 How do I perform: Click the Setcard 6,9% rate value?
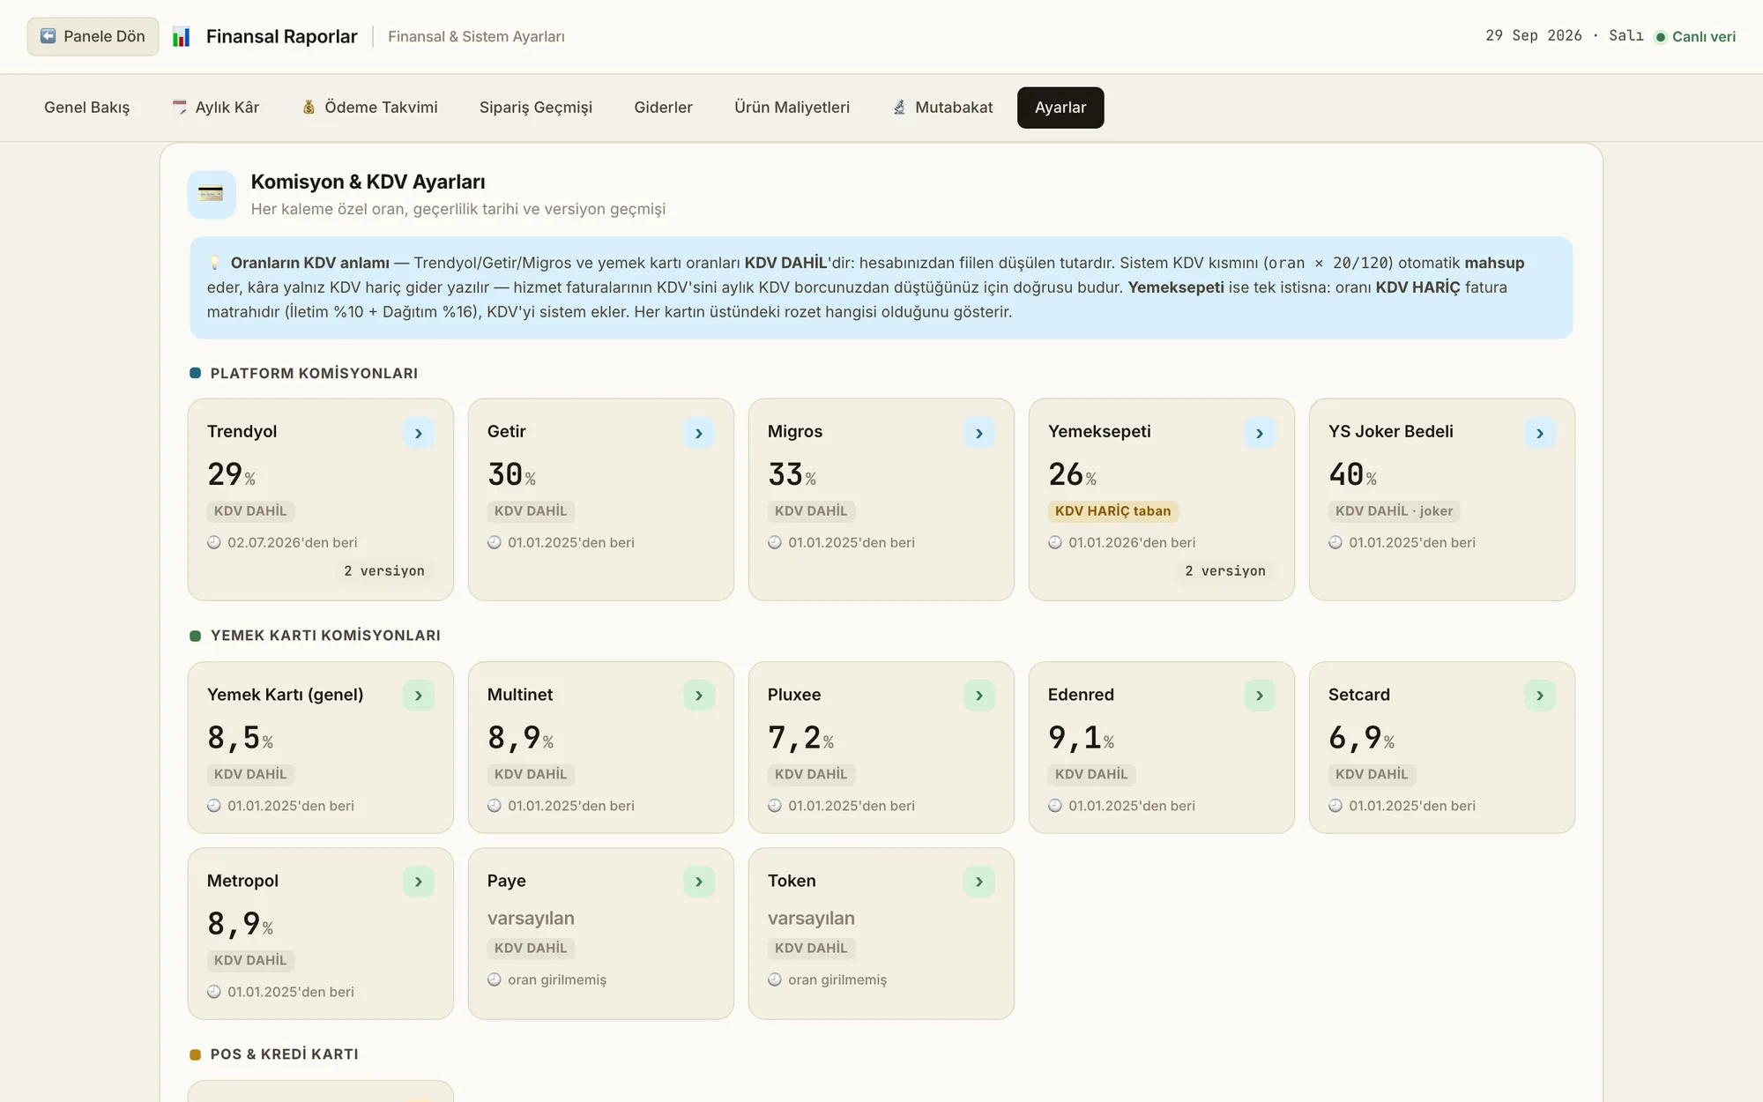pos(1362,738)
